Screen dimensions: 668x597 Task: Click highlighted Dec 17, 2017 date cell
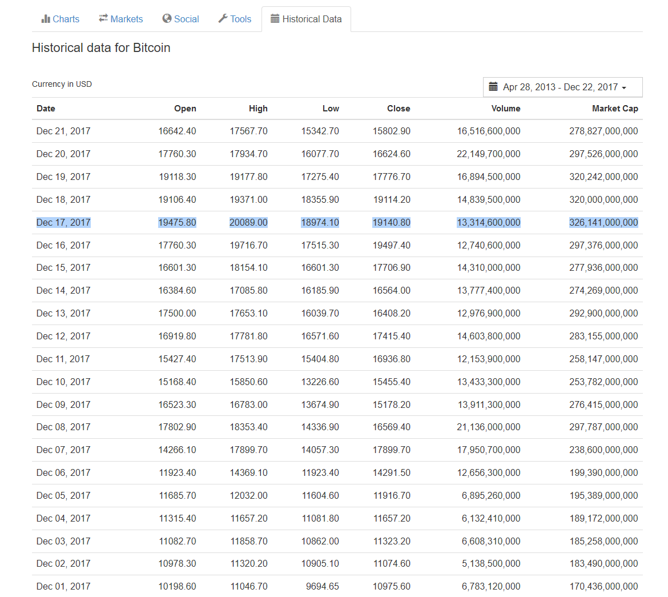(63, 223)
